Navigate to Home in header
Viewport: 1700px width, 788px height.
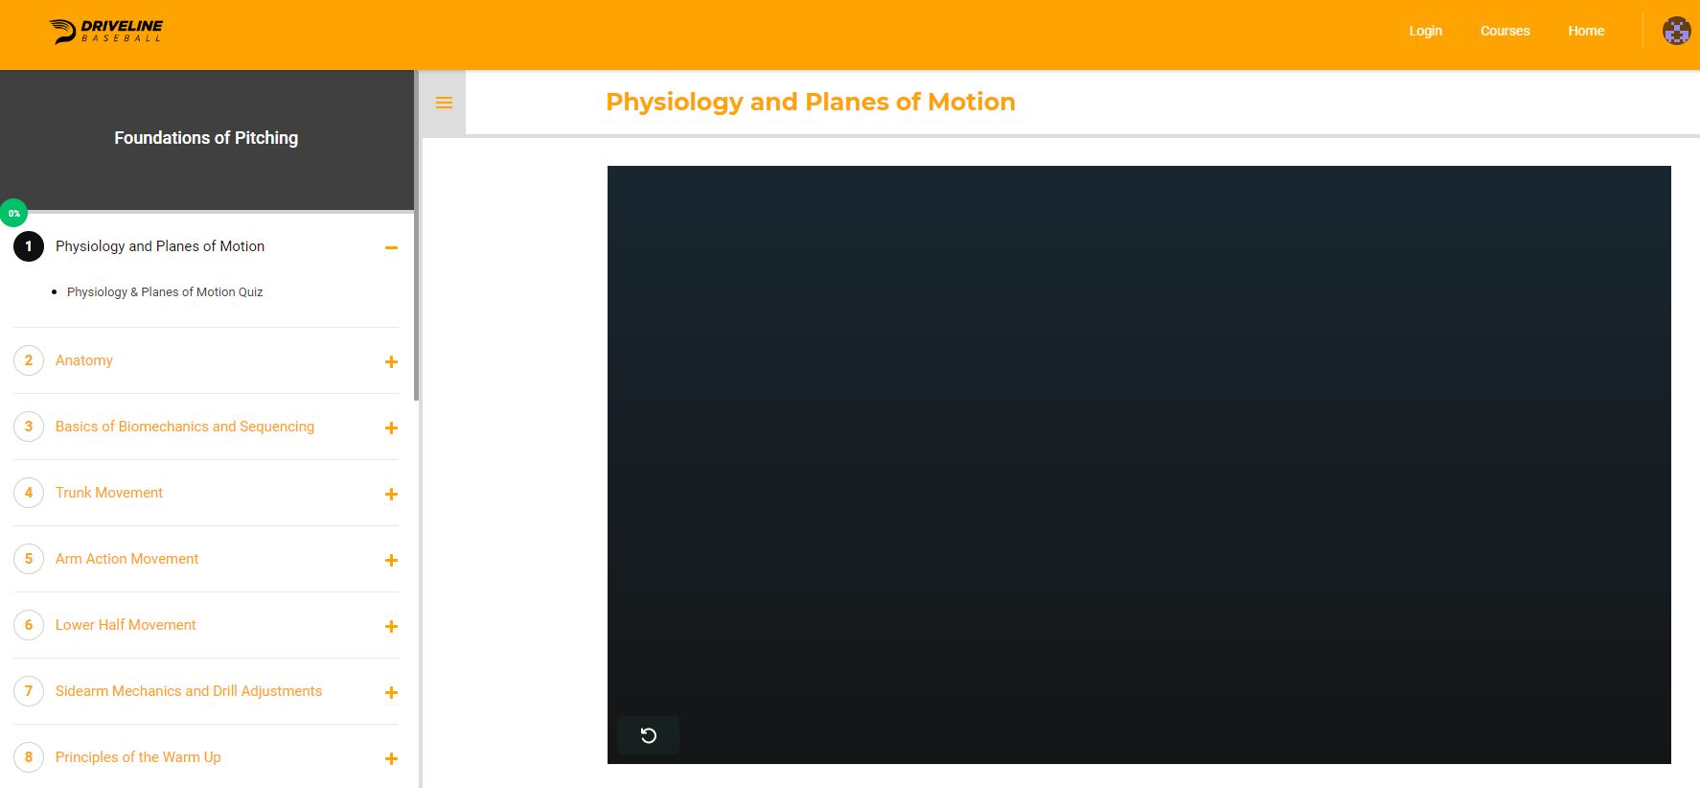point(1586,31)
